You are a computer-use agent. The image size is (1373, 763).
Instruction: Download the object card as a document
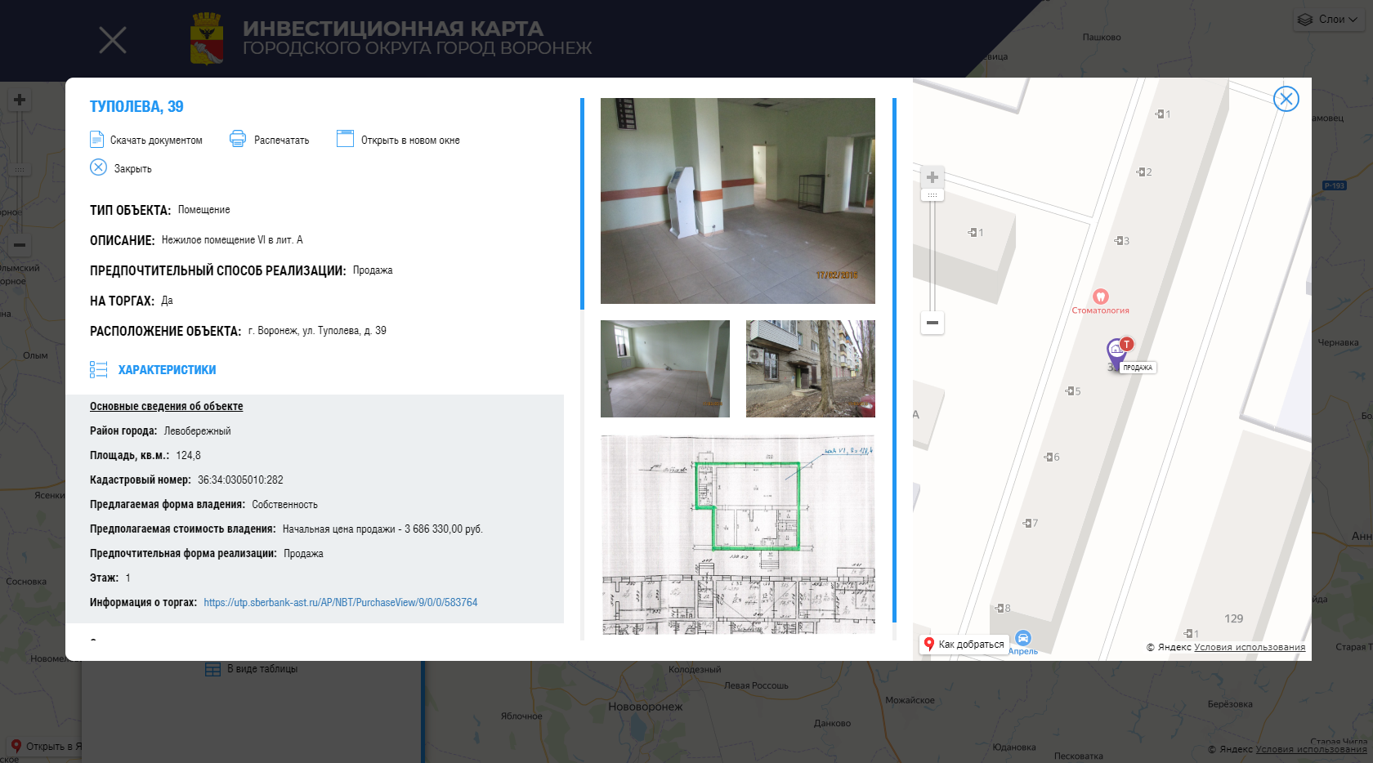pyautogui.click(x=97, y=139)
